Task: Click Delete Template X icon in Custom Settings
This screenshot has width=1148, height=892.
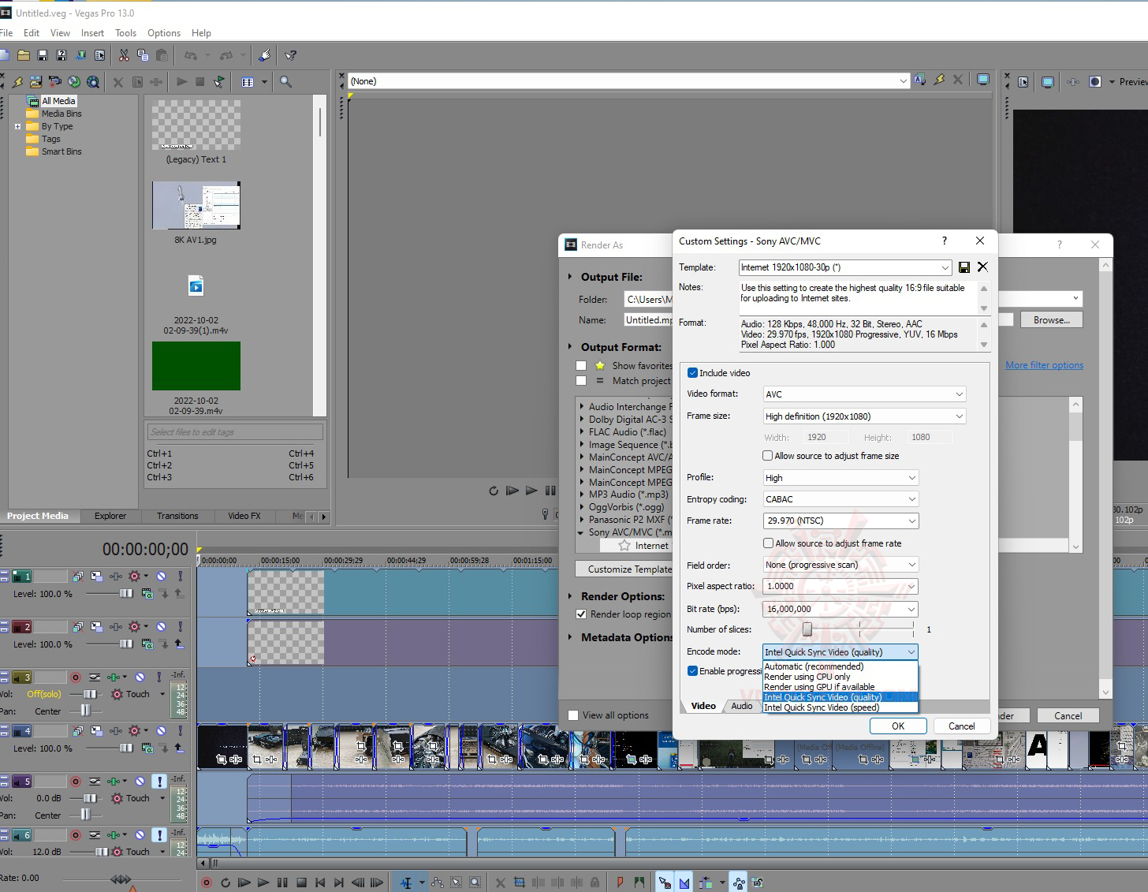Action: pyautogui.click(x=982, y=267)
